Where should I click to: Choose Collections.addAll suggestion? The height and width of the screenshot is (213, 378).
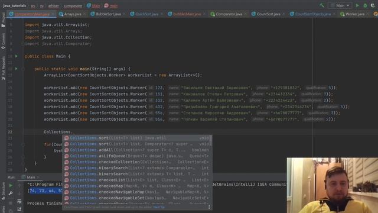point(136,150)
